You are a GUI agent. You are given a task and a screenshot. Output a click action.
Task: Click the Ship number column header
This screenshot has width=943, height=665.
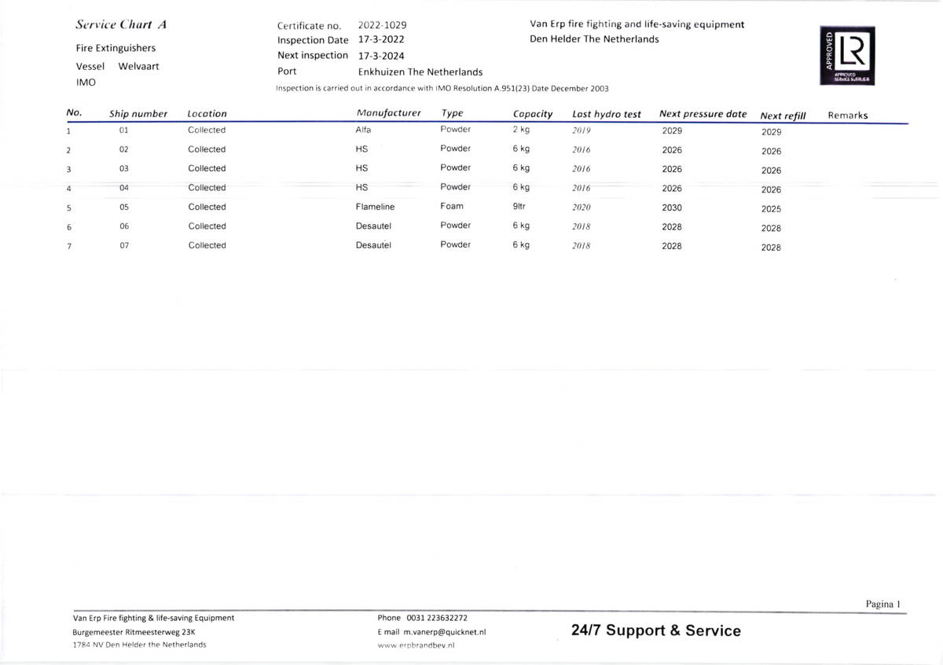coord(138,114)
